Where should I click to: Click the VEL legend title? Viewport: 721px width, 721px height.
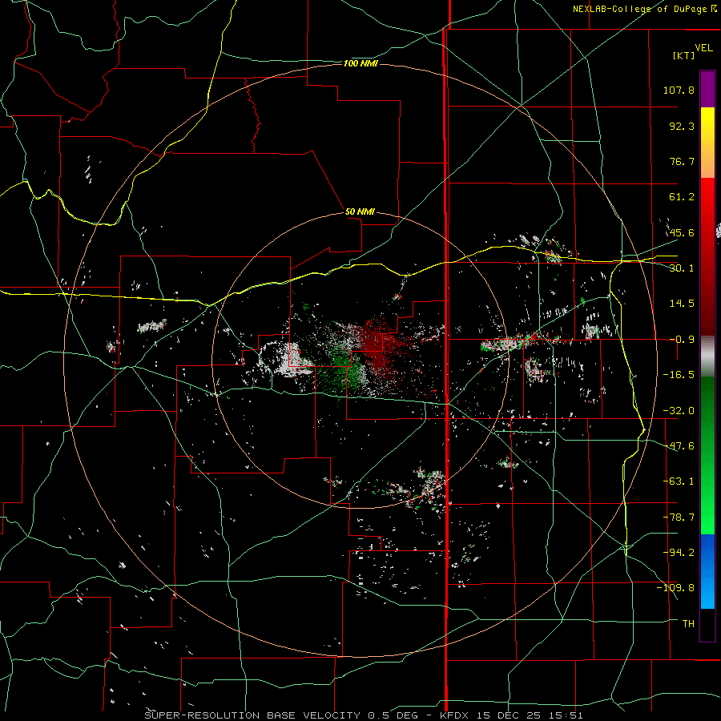703,47
